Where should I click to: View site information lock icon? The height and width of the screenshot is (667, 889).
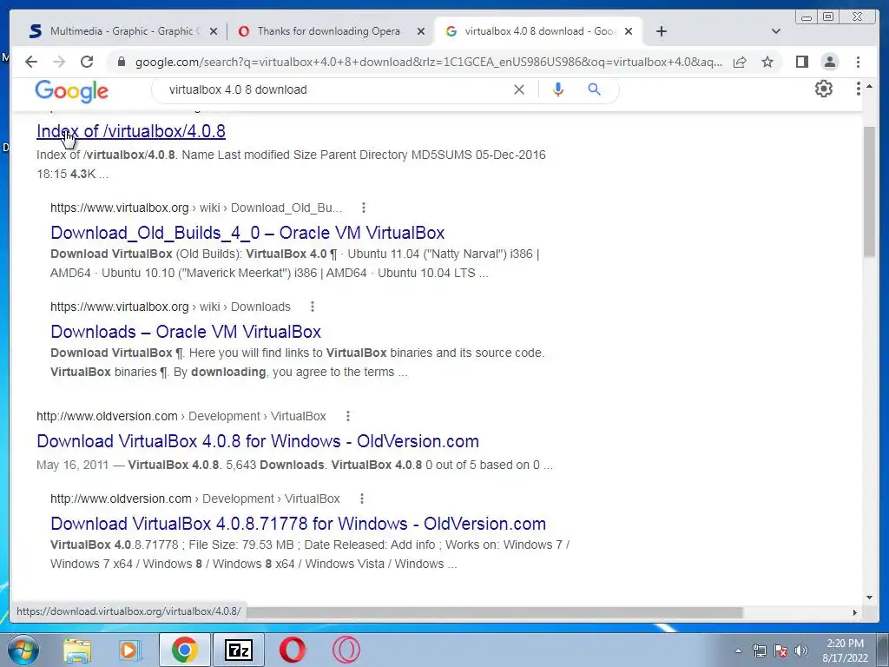(121, 62)
